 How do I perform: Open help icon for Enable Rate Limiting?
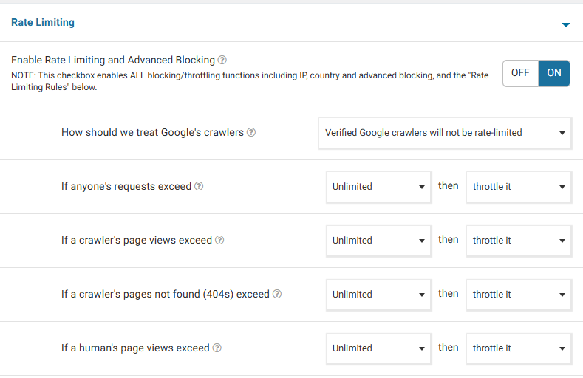pyautogui.click(x=222, y=60)
